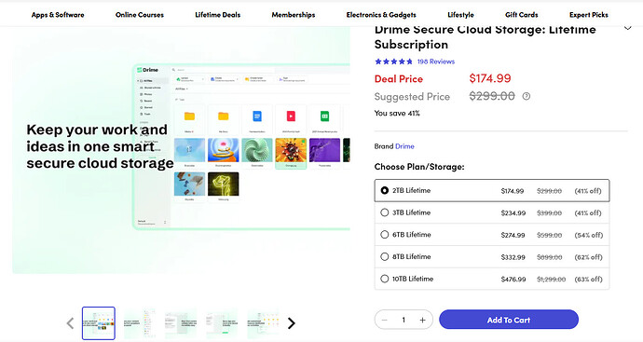
Task: Select the 8TB Lifetime plan
Action: click(492, 257)
